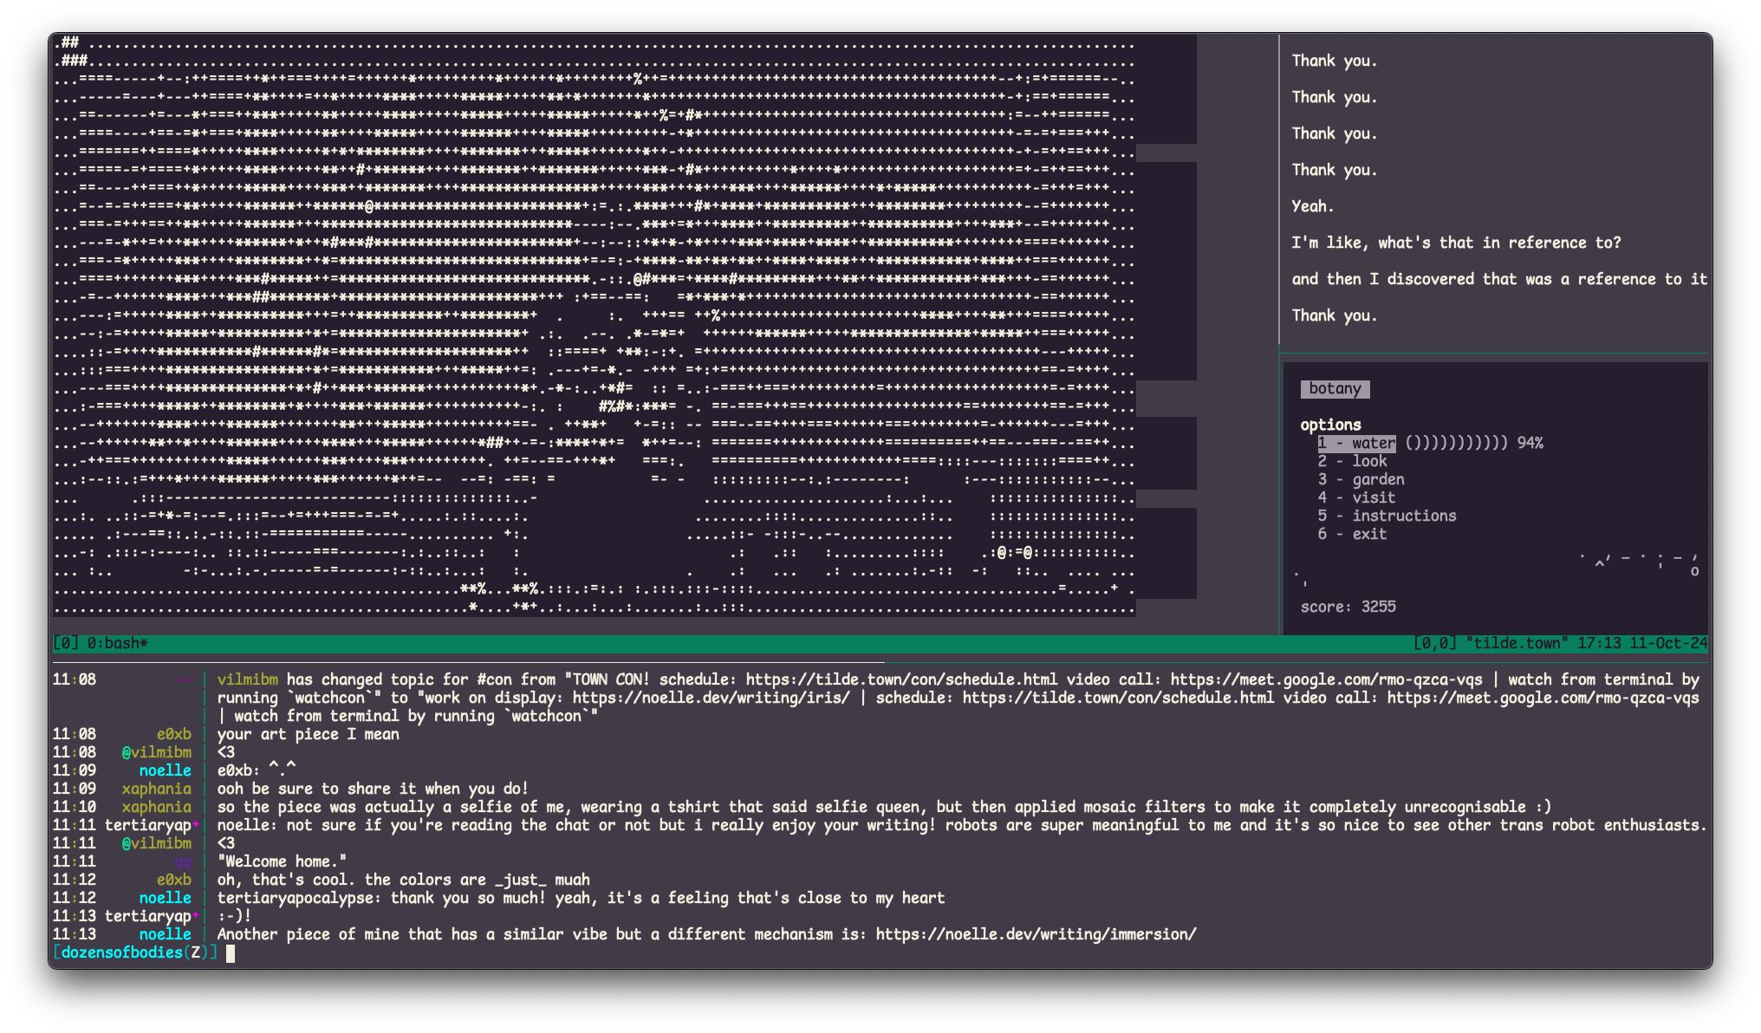The height and width of the screenshot is (1033, 1761).
Task: Click the tmux '[0]' session indicator
Action: click(65, 643)
